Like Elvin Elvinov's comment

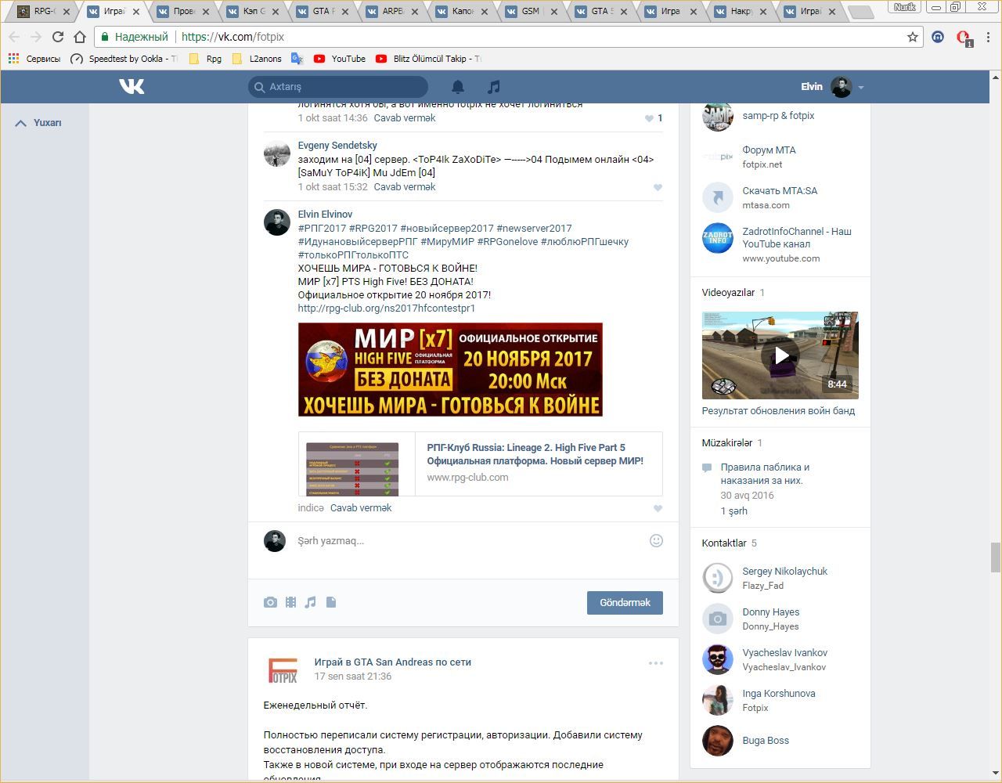tap(658, 508)
